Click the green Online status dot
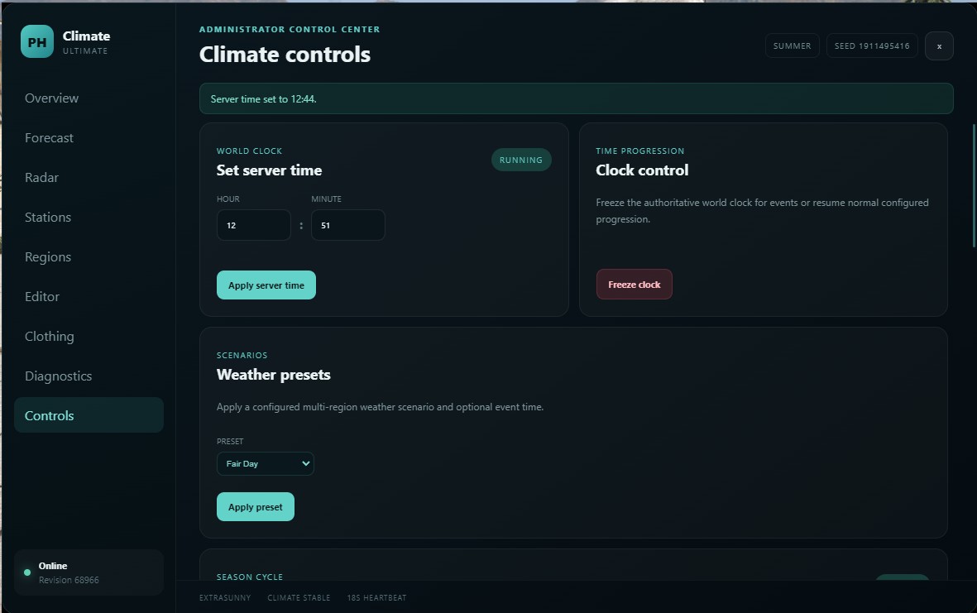 pos(27,572)
